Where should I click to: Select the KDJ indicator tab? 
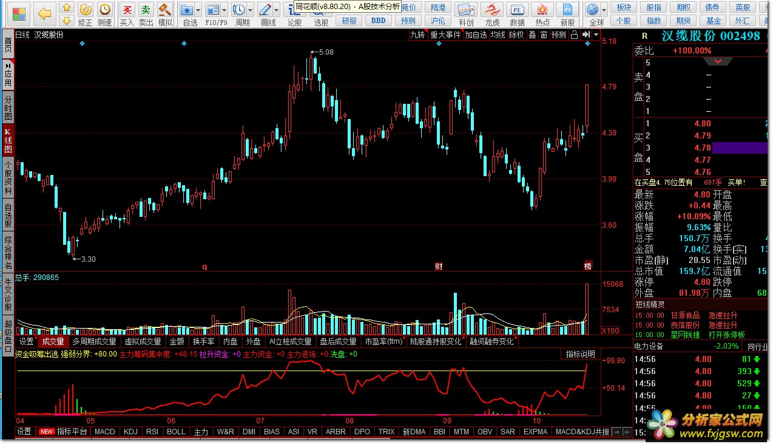[130, 432]
